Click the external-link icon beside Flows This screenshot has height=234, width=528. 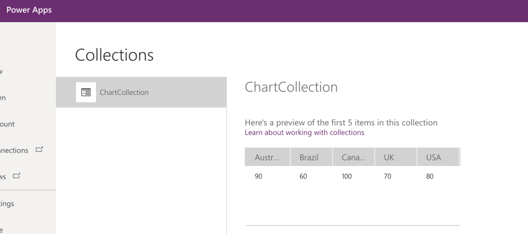(17, 176)
